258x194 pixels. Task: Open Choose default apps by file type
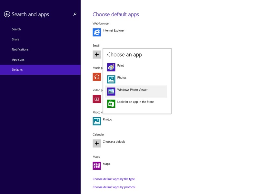pos(114,179)
